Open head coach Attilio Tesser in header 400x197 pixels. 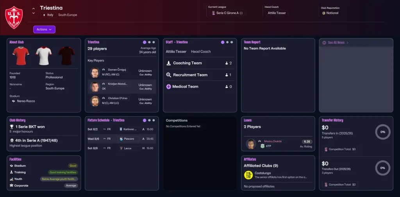(277, 13)
